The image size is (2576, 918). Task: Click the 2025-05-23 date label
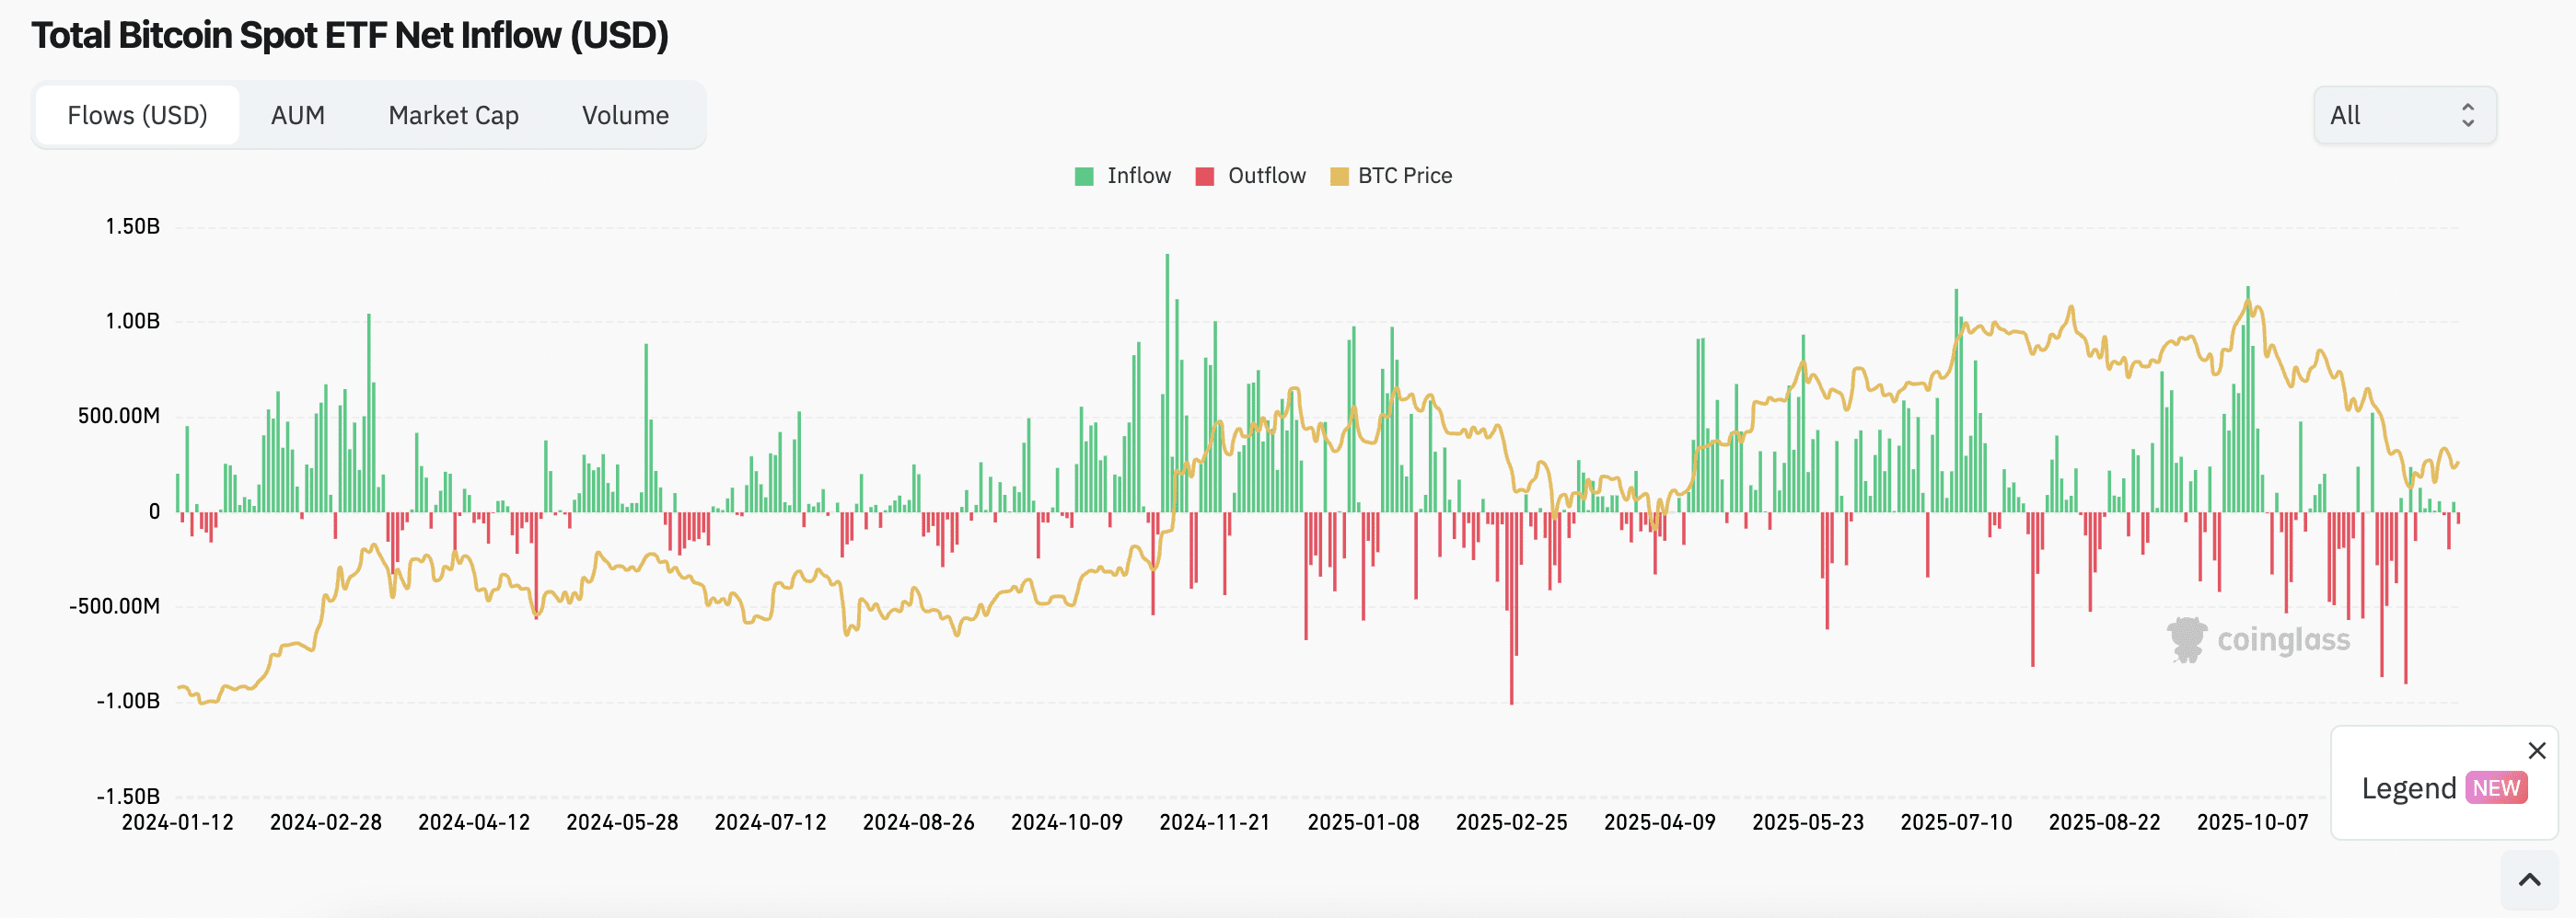coord(1808,823)
